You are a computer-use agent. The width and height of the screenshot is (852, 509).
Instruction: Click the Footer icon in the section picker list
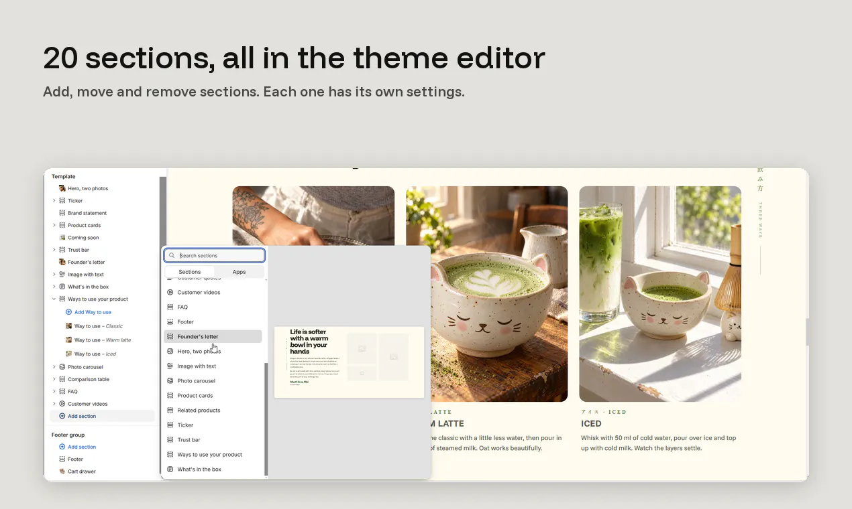pos(170,322)
